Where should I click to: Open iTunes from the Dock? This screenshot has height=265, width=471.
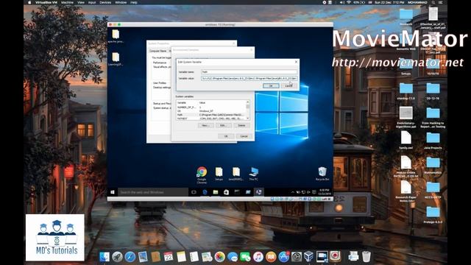(x=258, y=257)
